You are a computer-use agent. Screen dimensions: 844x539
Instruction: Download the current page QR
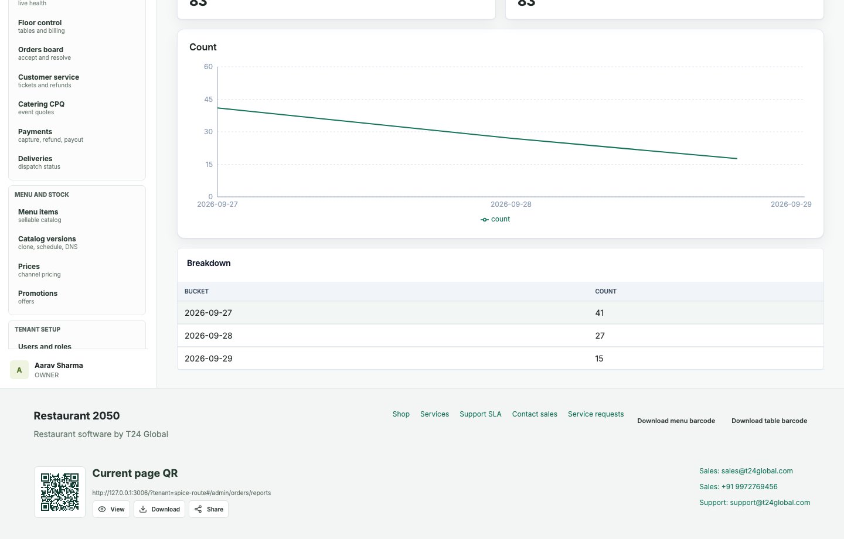159,509
